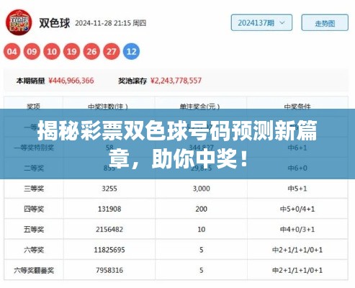
Task: Click winner count 131908
Action: [109, 209]
